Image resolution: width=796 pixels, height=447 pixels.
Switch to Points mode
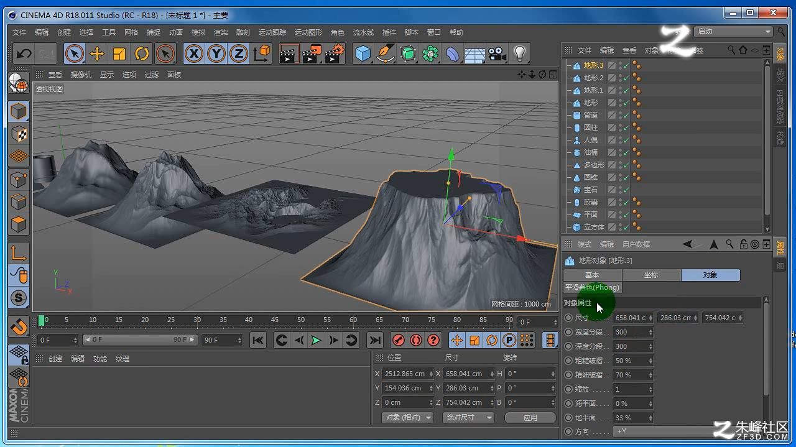pos(19,180)
